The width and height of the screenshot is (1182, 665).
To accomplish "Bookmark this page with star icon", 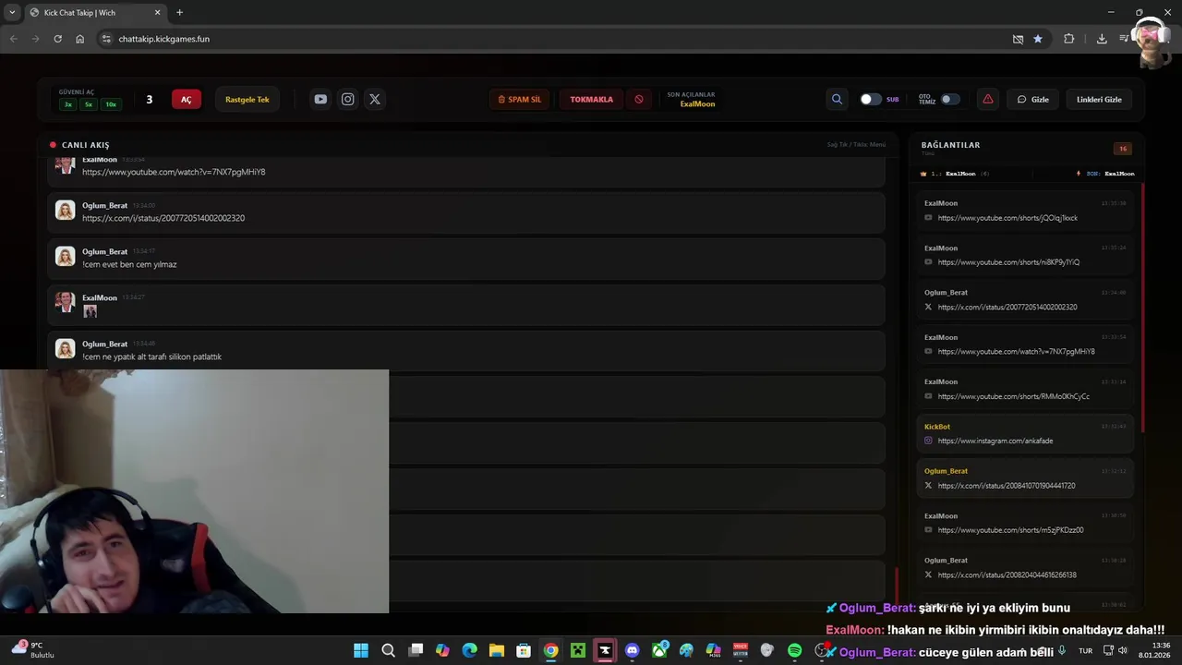I will 1038,39.
